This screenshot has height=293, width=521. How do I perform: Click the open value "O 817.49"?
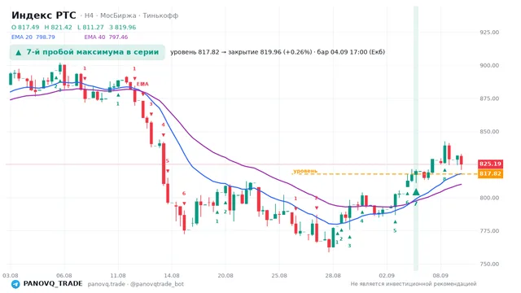click(25, 27)
